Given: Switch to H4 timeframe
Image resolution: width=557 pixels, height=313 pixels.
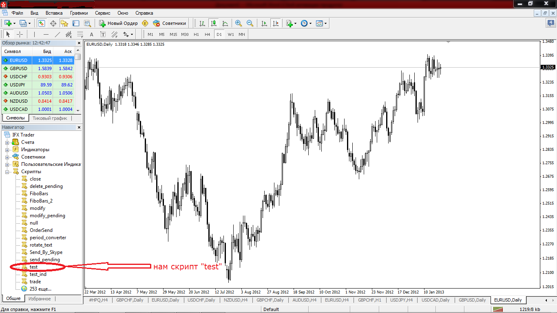Looking at the screenshot, I should [x=208, y=35].
